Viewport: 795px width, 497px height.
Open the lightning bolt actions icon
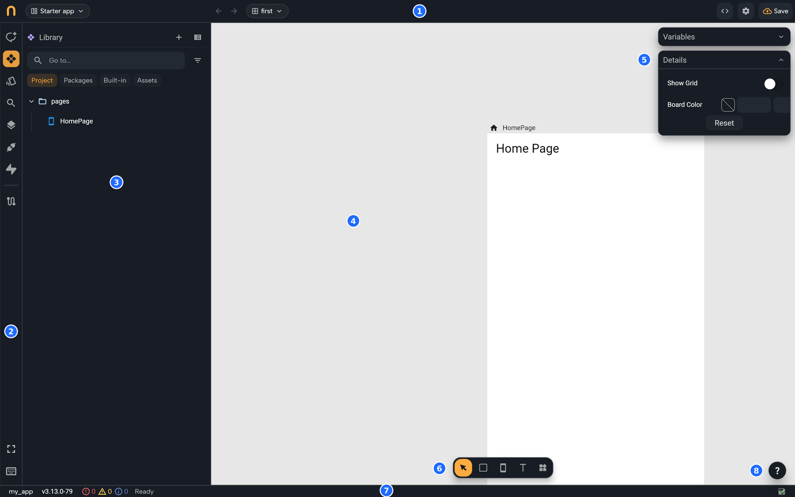11,169
